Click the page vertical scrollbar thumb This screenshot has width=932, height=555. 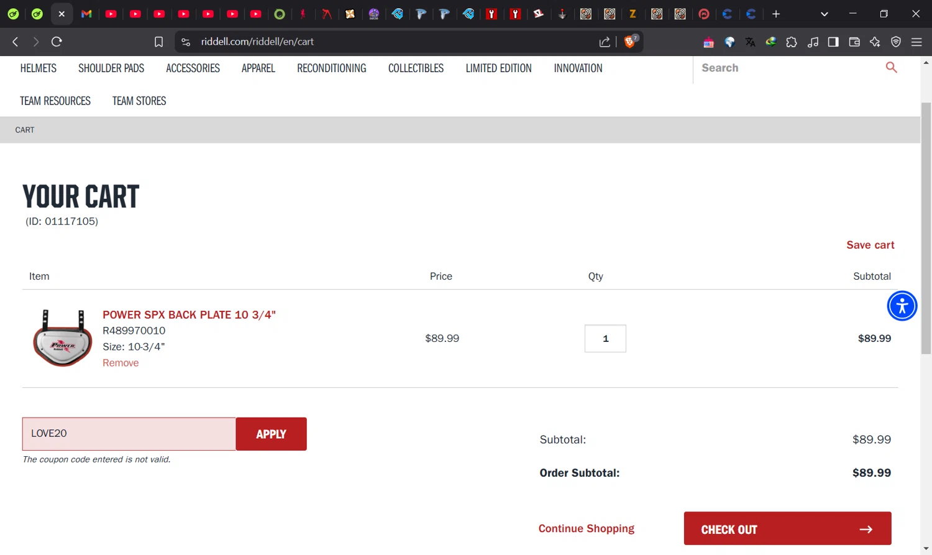coord(926,228)
